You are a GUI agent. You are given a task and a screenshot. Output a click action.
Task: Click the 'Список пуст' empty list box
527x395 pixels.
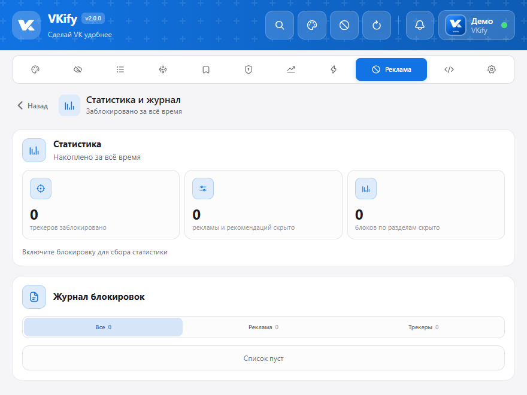(x=263, y=358)
